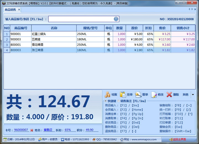199x144 pixels.
Task: Click the calendar icon next to 日期
Action: (x=5, y=139)
